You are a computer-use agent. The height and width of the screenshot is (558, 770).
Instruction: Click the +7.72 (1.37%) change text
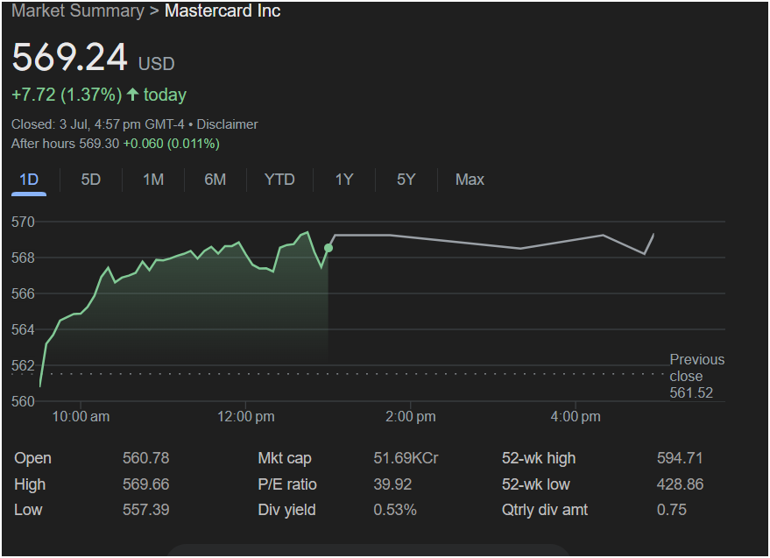coord(67,95)
